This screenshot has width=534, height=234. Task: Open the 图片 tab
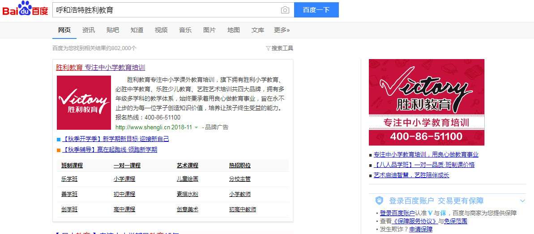click(209, 30)
